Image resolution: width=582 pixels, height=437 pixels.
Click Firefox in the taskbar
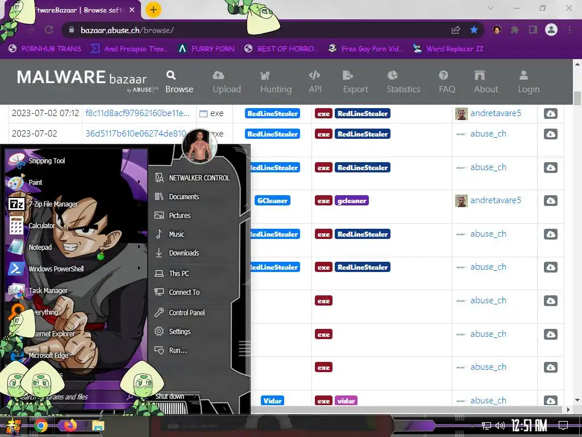click(x=70, y=426)
